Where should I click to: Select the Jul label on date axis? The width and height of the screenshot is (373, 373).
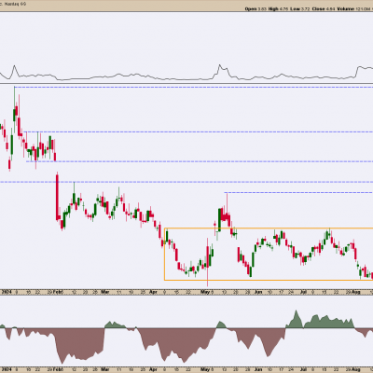coord(304,292)
